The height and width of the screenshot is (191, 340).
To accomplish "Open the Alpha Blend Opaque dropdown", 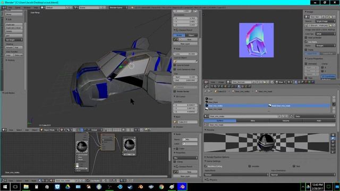I will (236, 175).
